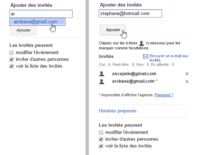Expand 'Horaires proposés' section
Viewport: 197px width, 155px height.
(118, 111)
